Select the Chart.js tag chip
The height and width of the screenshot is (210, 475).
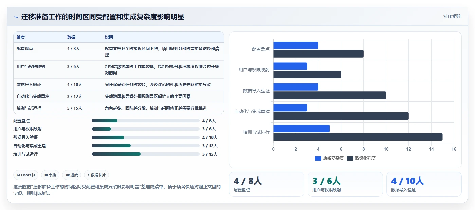pyautogui.click(x=26, y=175)
